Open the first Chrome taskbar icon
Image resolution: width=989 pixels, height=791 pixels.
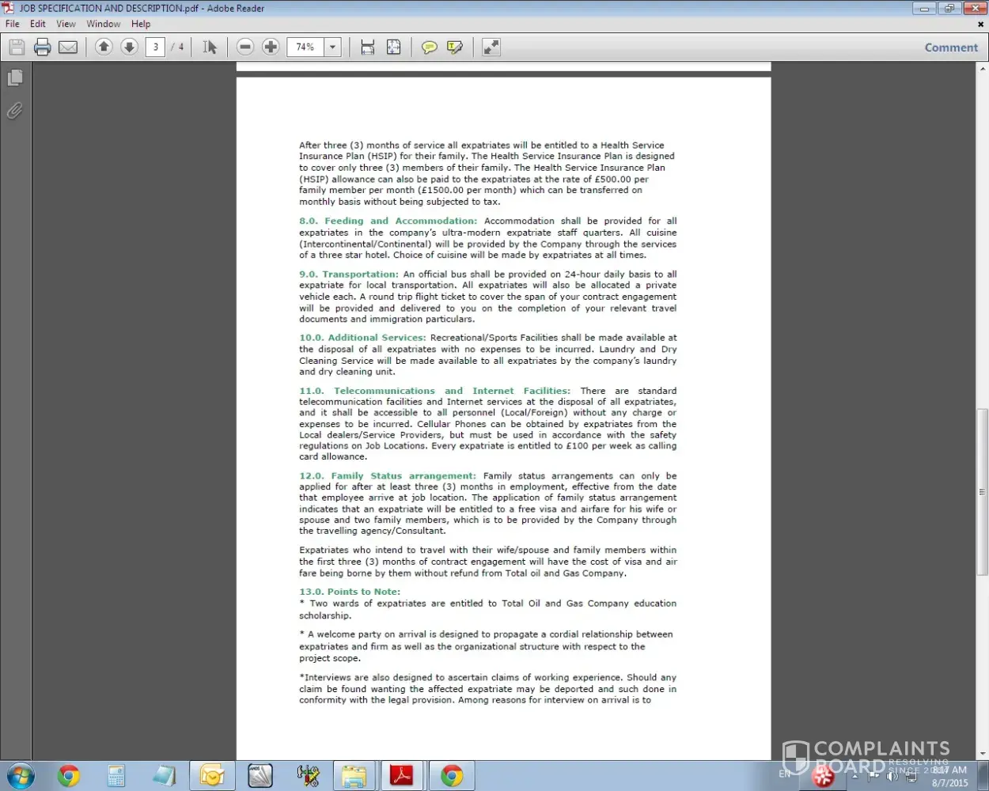[69, 776]
